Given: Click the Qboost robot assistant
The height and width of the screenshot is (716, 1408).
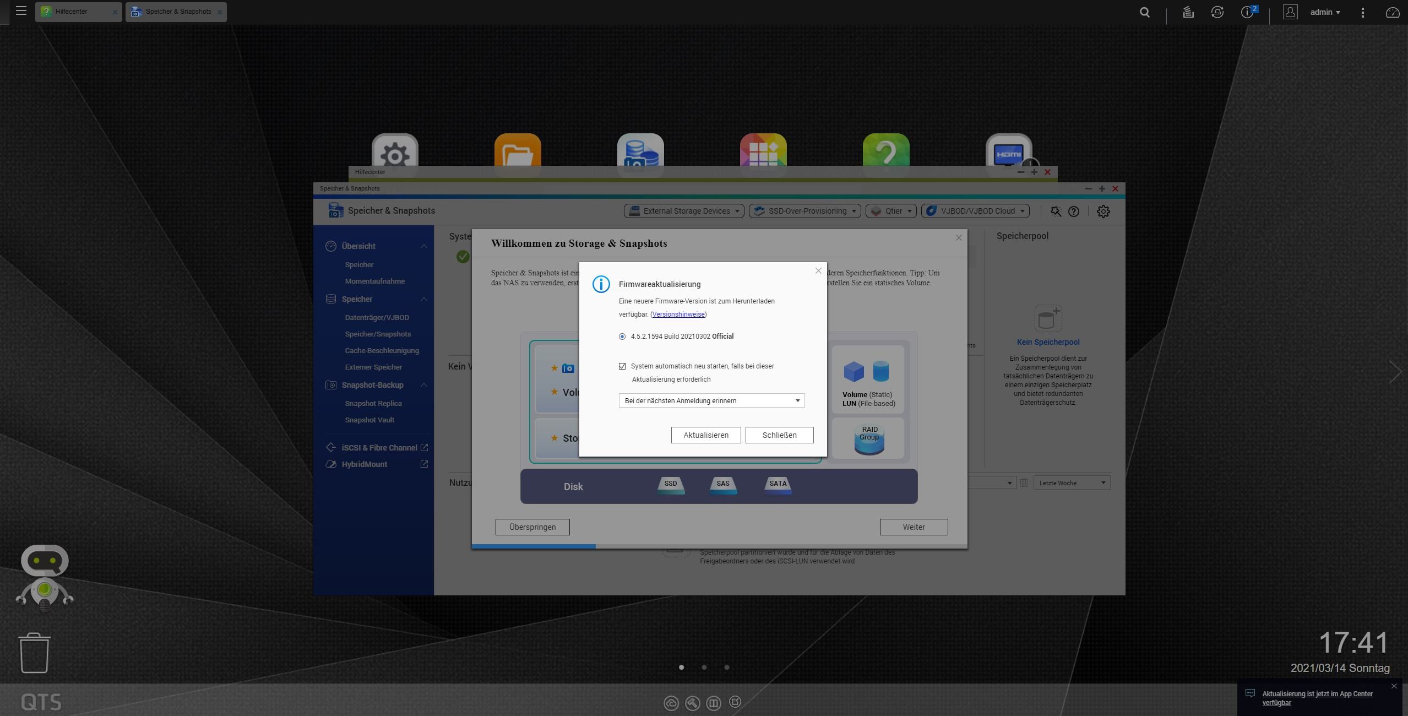Looking at the screenshot, I should point(45,578).
